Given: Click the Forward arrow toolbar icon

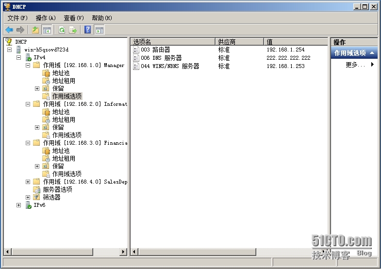Looking at the screenshot, I should [x=20, y=30].
